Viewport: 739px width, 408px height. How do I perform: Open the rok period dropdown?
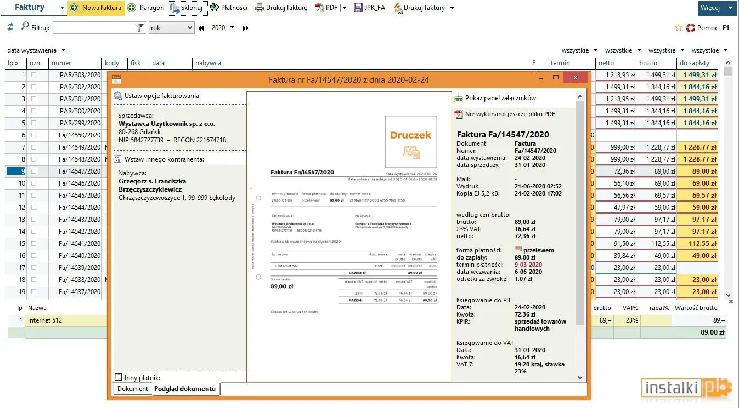click(x=172, y=27)
